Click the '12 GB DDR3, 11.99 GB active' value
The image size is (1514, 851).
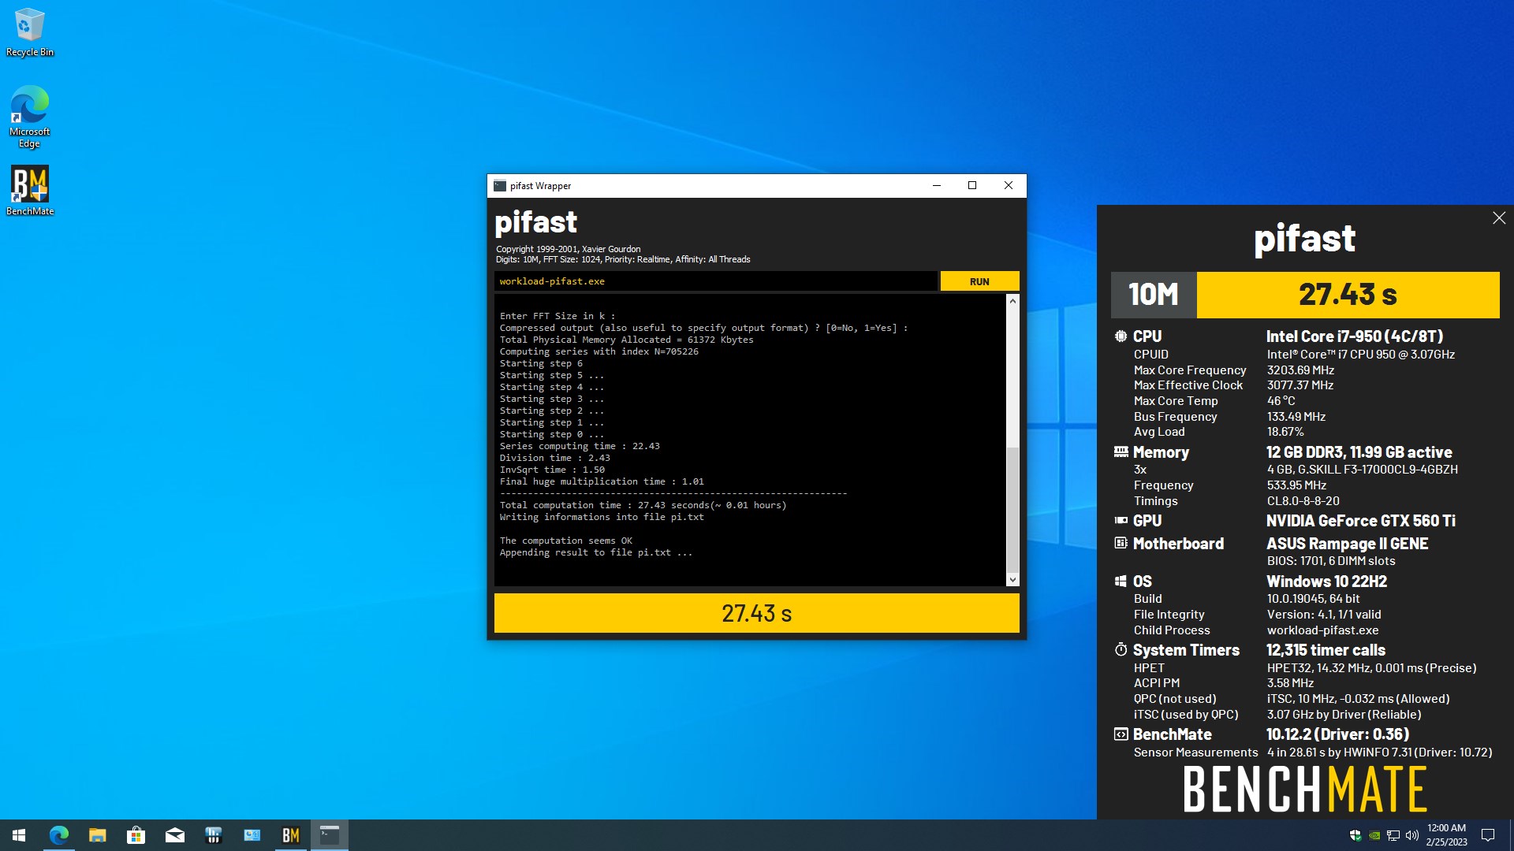pos(1359,452)
